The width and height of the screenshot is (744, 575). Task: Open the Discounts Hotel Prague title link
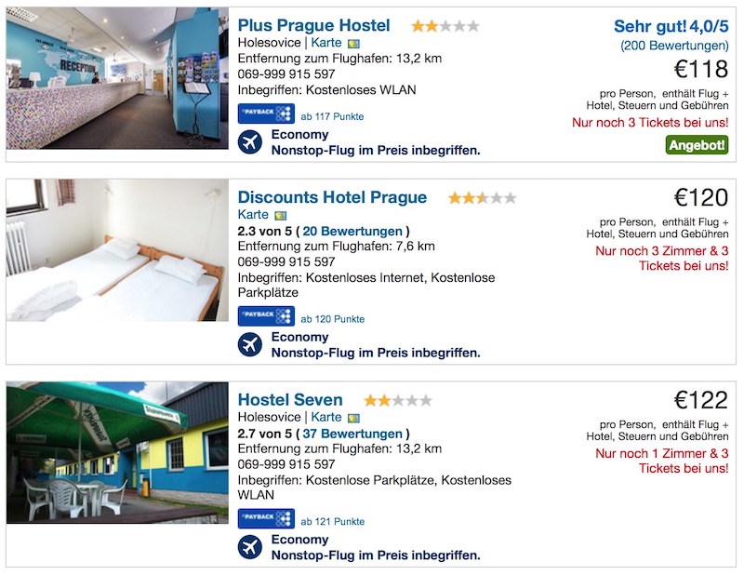[332, 197]
